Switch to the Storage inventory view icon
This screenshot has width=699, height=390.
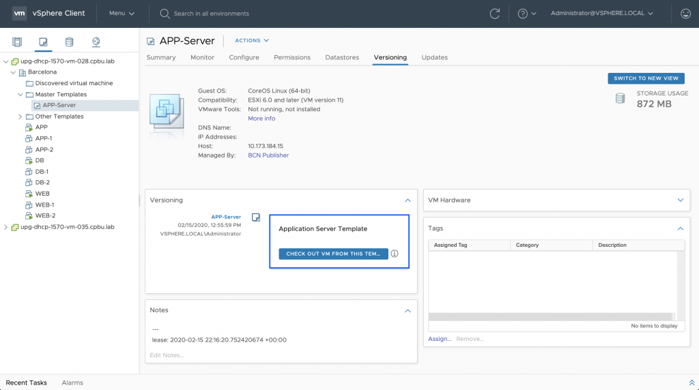70,42
